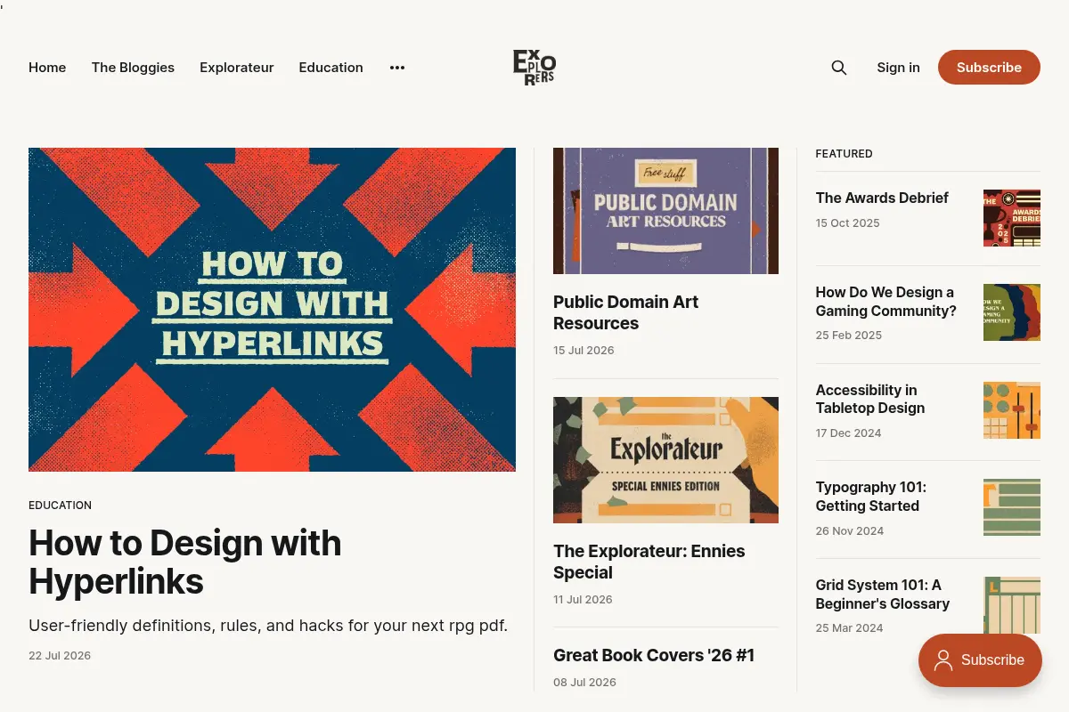Click the header Subscribe button
1069x712 pixels.
tap(989, 68)
